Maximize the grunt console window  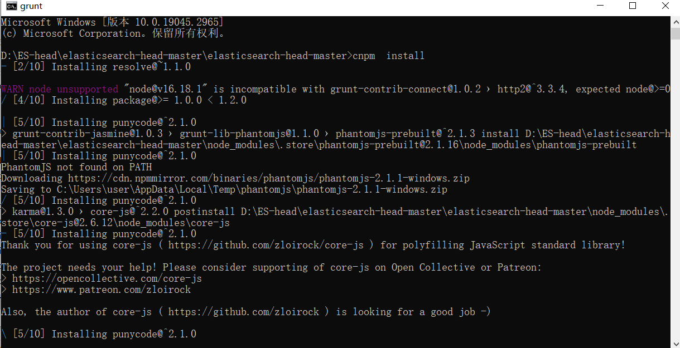click(x=633, y=6)
